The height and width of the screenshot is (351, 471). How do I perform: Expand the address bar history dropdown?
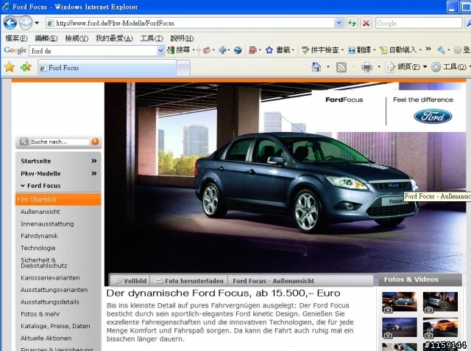click(x=339, y=23)
